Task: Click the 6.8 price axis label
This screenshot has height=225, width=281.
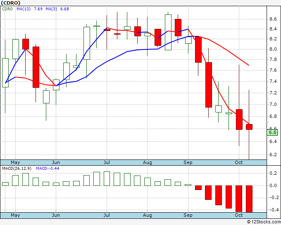Action: 273,116
